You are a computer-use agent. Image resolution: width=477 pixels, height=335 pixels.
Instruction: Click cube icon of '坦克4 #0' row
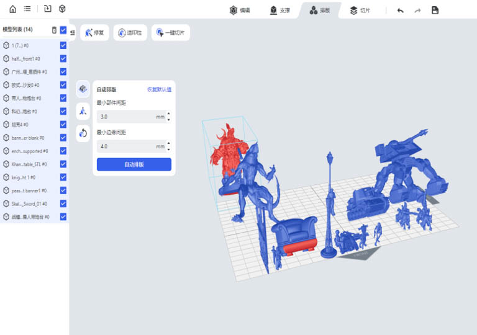[6, 125]
